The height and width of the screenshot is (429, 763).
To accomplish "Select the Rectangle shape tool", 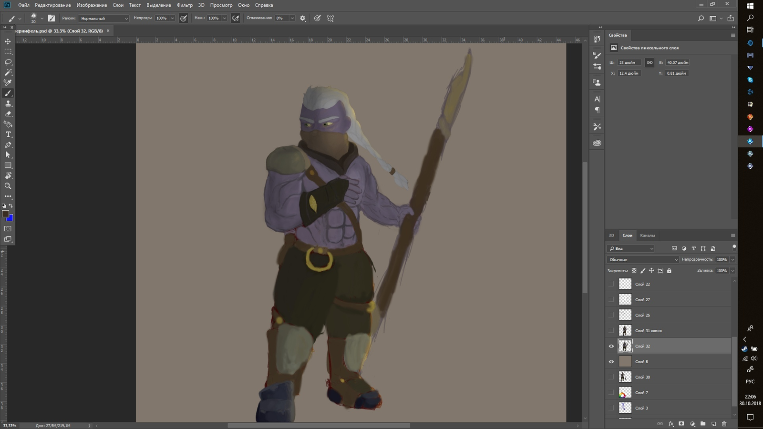I will [8, 165].
